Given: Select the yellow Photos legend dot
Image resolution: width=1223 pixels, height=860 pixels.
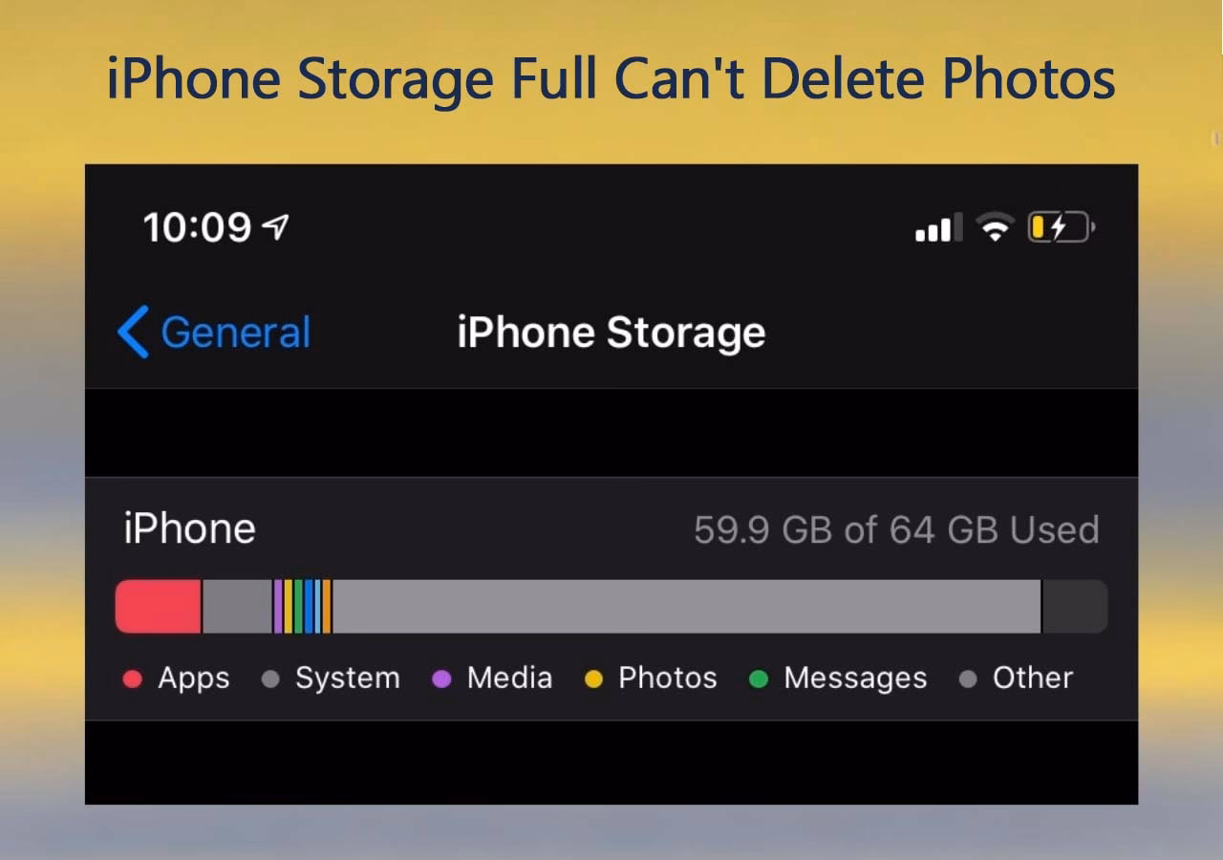Looking at the screenshot, I should (595, 678).
